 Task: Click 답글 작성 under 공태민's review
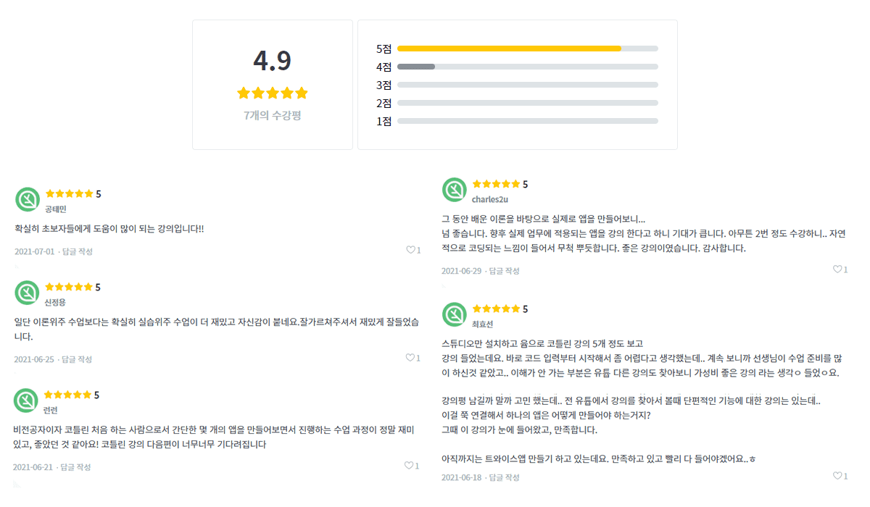coord(77,251)
